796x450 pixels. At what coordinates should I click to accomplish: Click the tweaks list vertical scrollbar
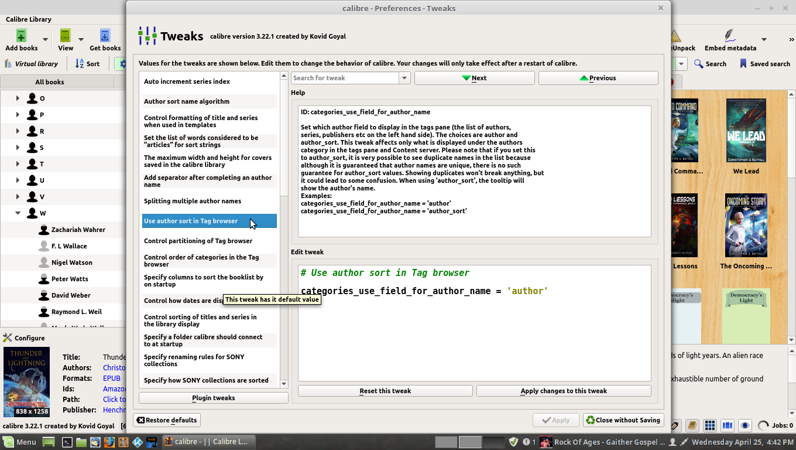284,230
